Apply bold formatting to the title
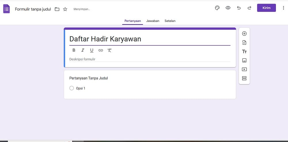 coord(74,50)
